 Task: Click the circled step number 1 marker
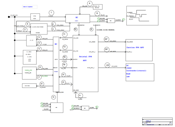point(51,13)
